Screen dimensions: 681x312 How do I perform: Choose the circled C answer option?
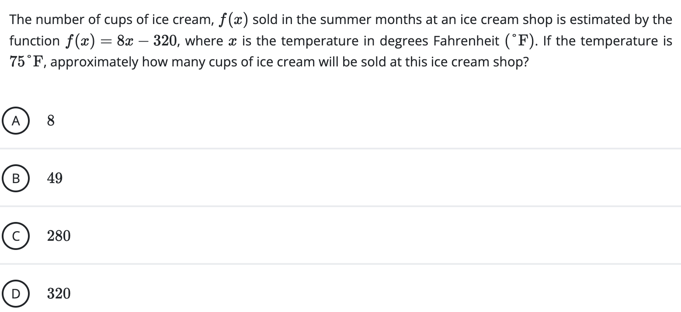pyautogui.click(x=15, y=236)
